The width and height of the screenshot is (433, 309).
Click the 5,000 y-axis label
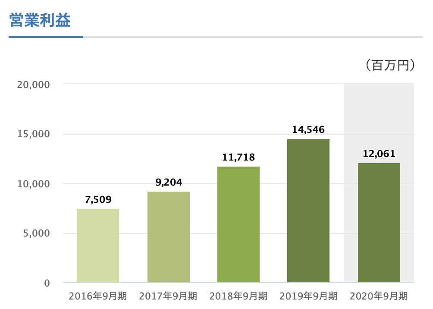point(37,233)
